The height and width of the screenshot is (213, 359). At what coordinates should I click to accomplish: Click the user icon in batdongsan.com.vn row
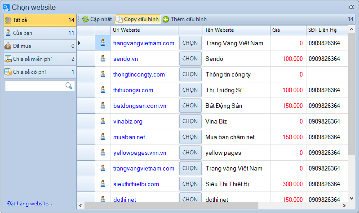tap(103, 106)
